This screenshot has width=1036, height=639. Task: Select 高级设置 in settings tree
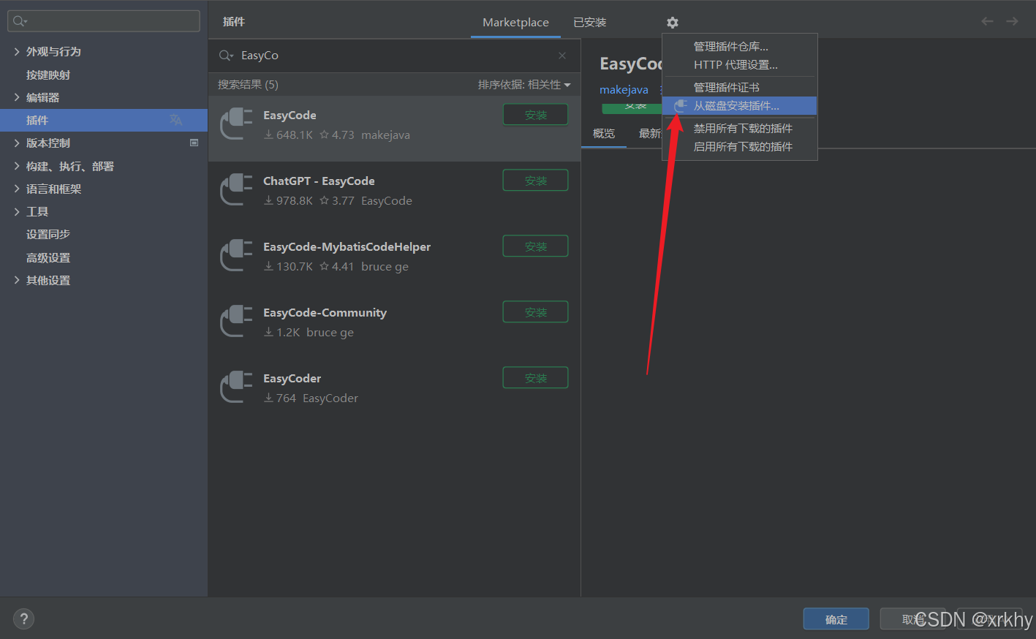click(48, 257)
